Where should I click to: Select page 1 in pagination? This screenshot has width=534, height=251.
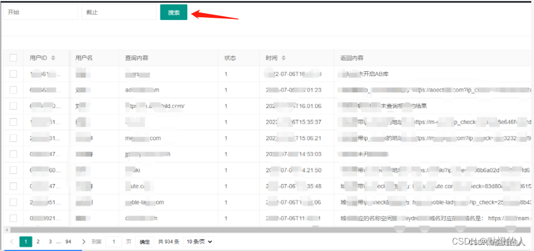[x=26, y=242]
